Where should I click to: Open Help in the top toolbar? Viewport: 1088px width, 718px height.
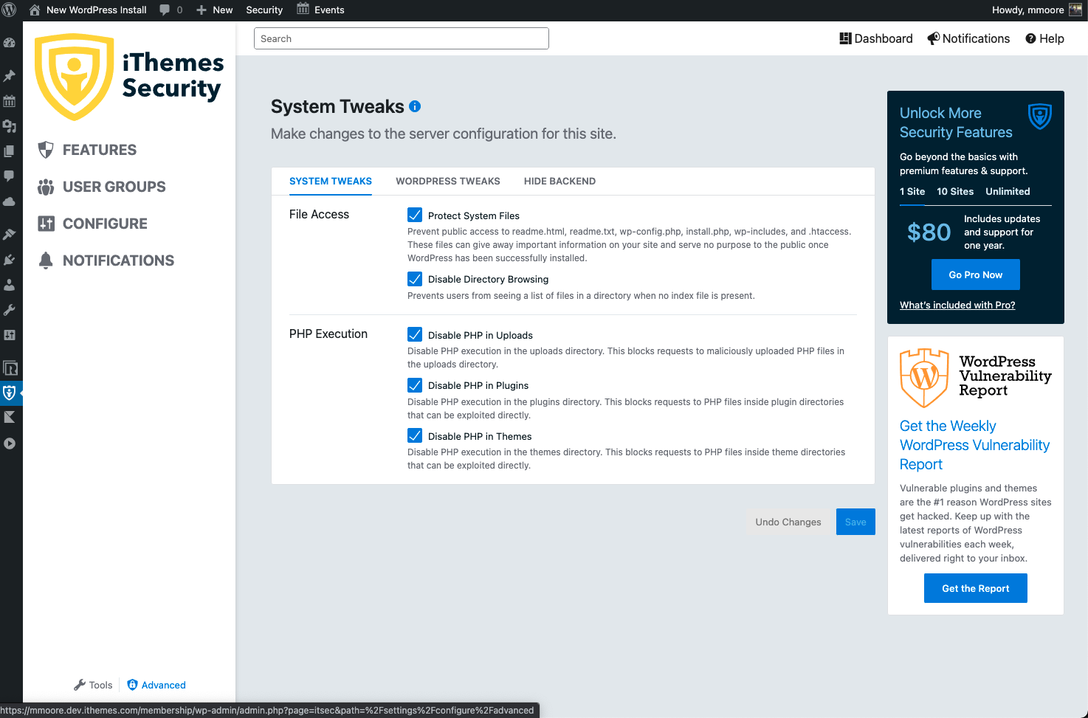point(1044,38)
